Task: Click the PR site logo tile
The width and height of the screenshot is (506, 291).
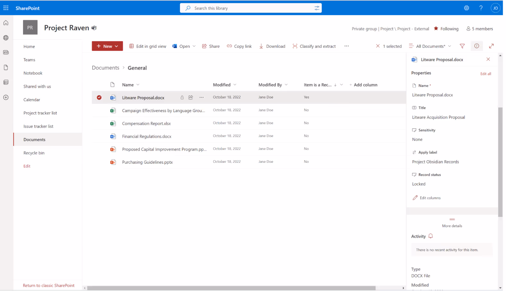Action: click(x=30, y=28)
